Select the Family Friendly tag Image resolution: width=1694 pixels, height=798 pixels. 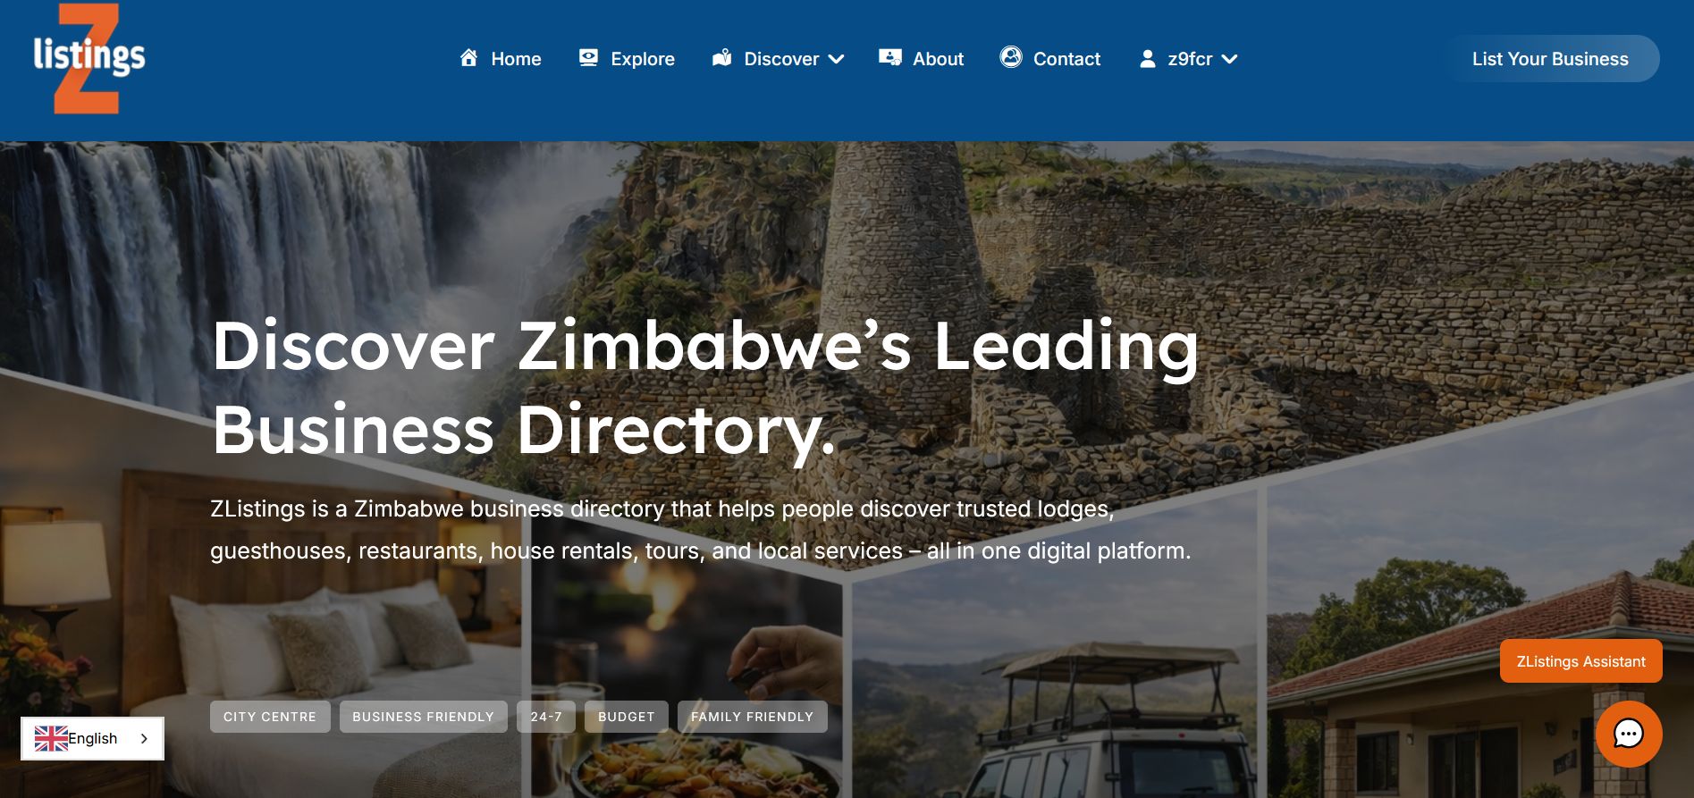(x=752, y=717)
